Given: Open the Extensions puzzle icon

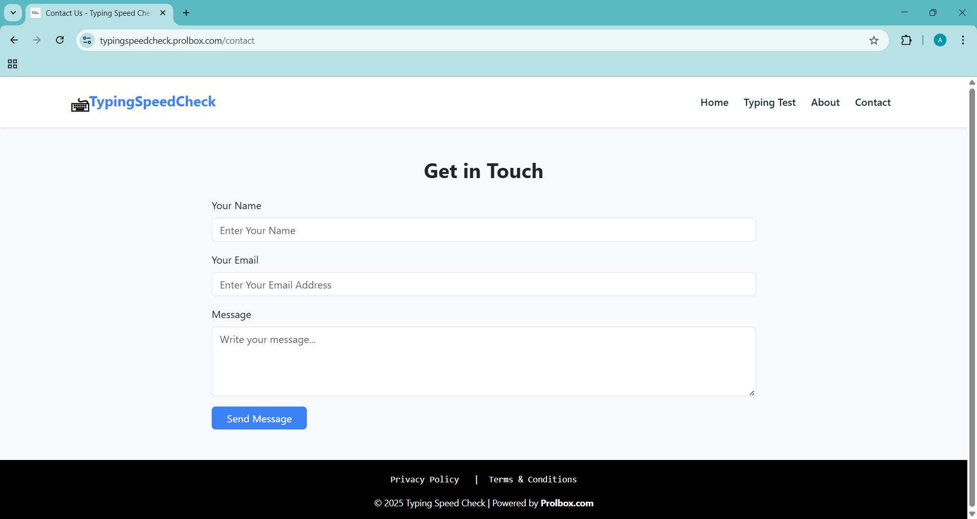Looking at the screenshot, I should (x=906, y=40).
